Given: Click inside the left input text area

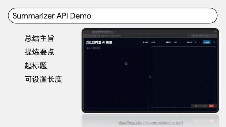Looking at the screenshot, I should coord(117,77).
